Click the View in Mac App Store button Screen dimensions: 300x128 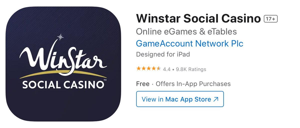pyautogui.click(x=180, y=99)
